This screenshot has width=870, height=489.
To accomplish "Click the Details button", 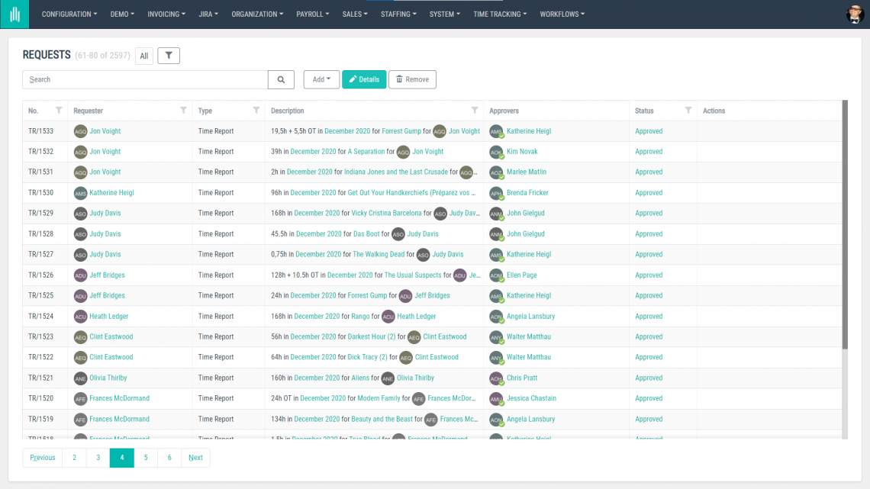I will [364, 79].
